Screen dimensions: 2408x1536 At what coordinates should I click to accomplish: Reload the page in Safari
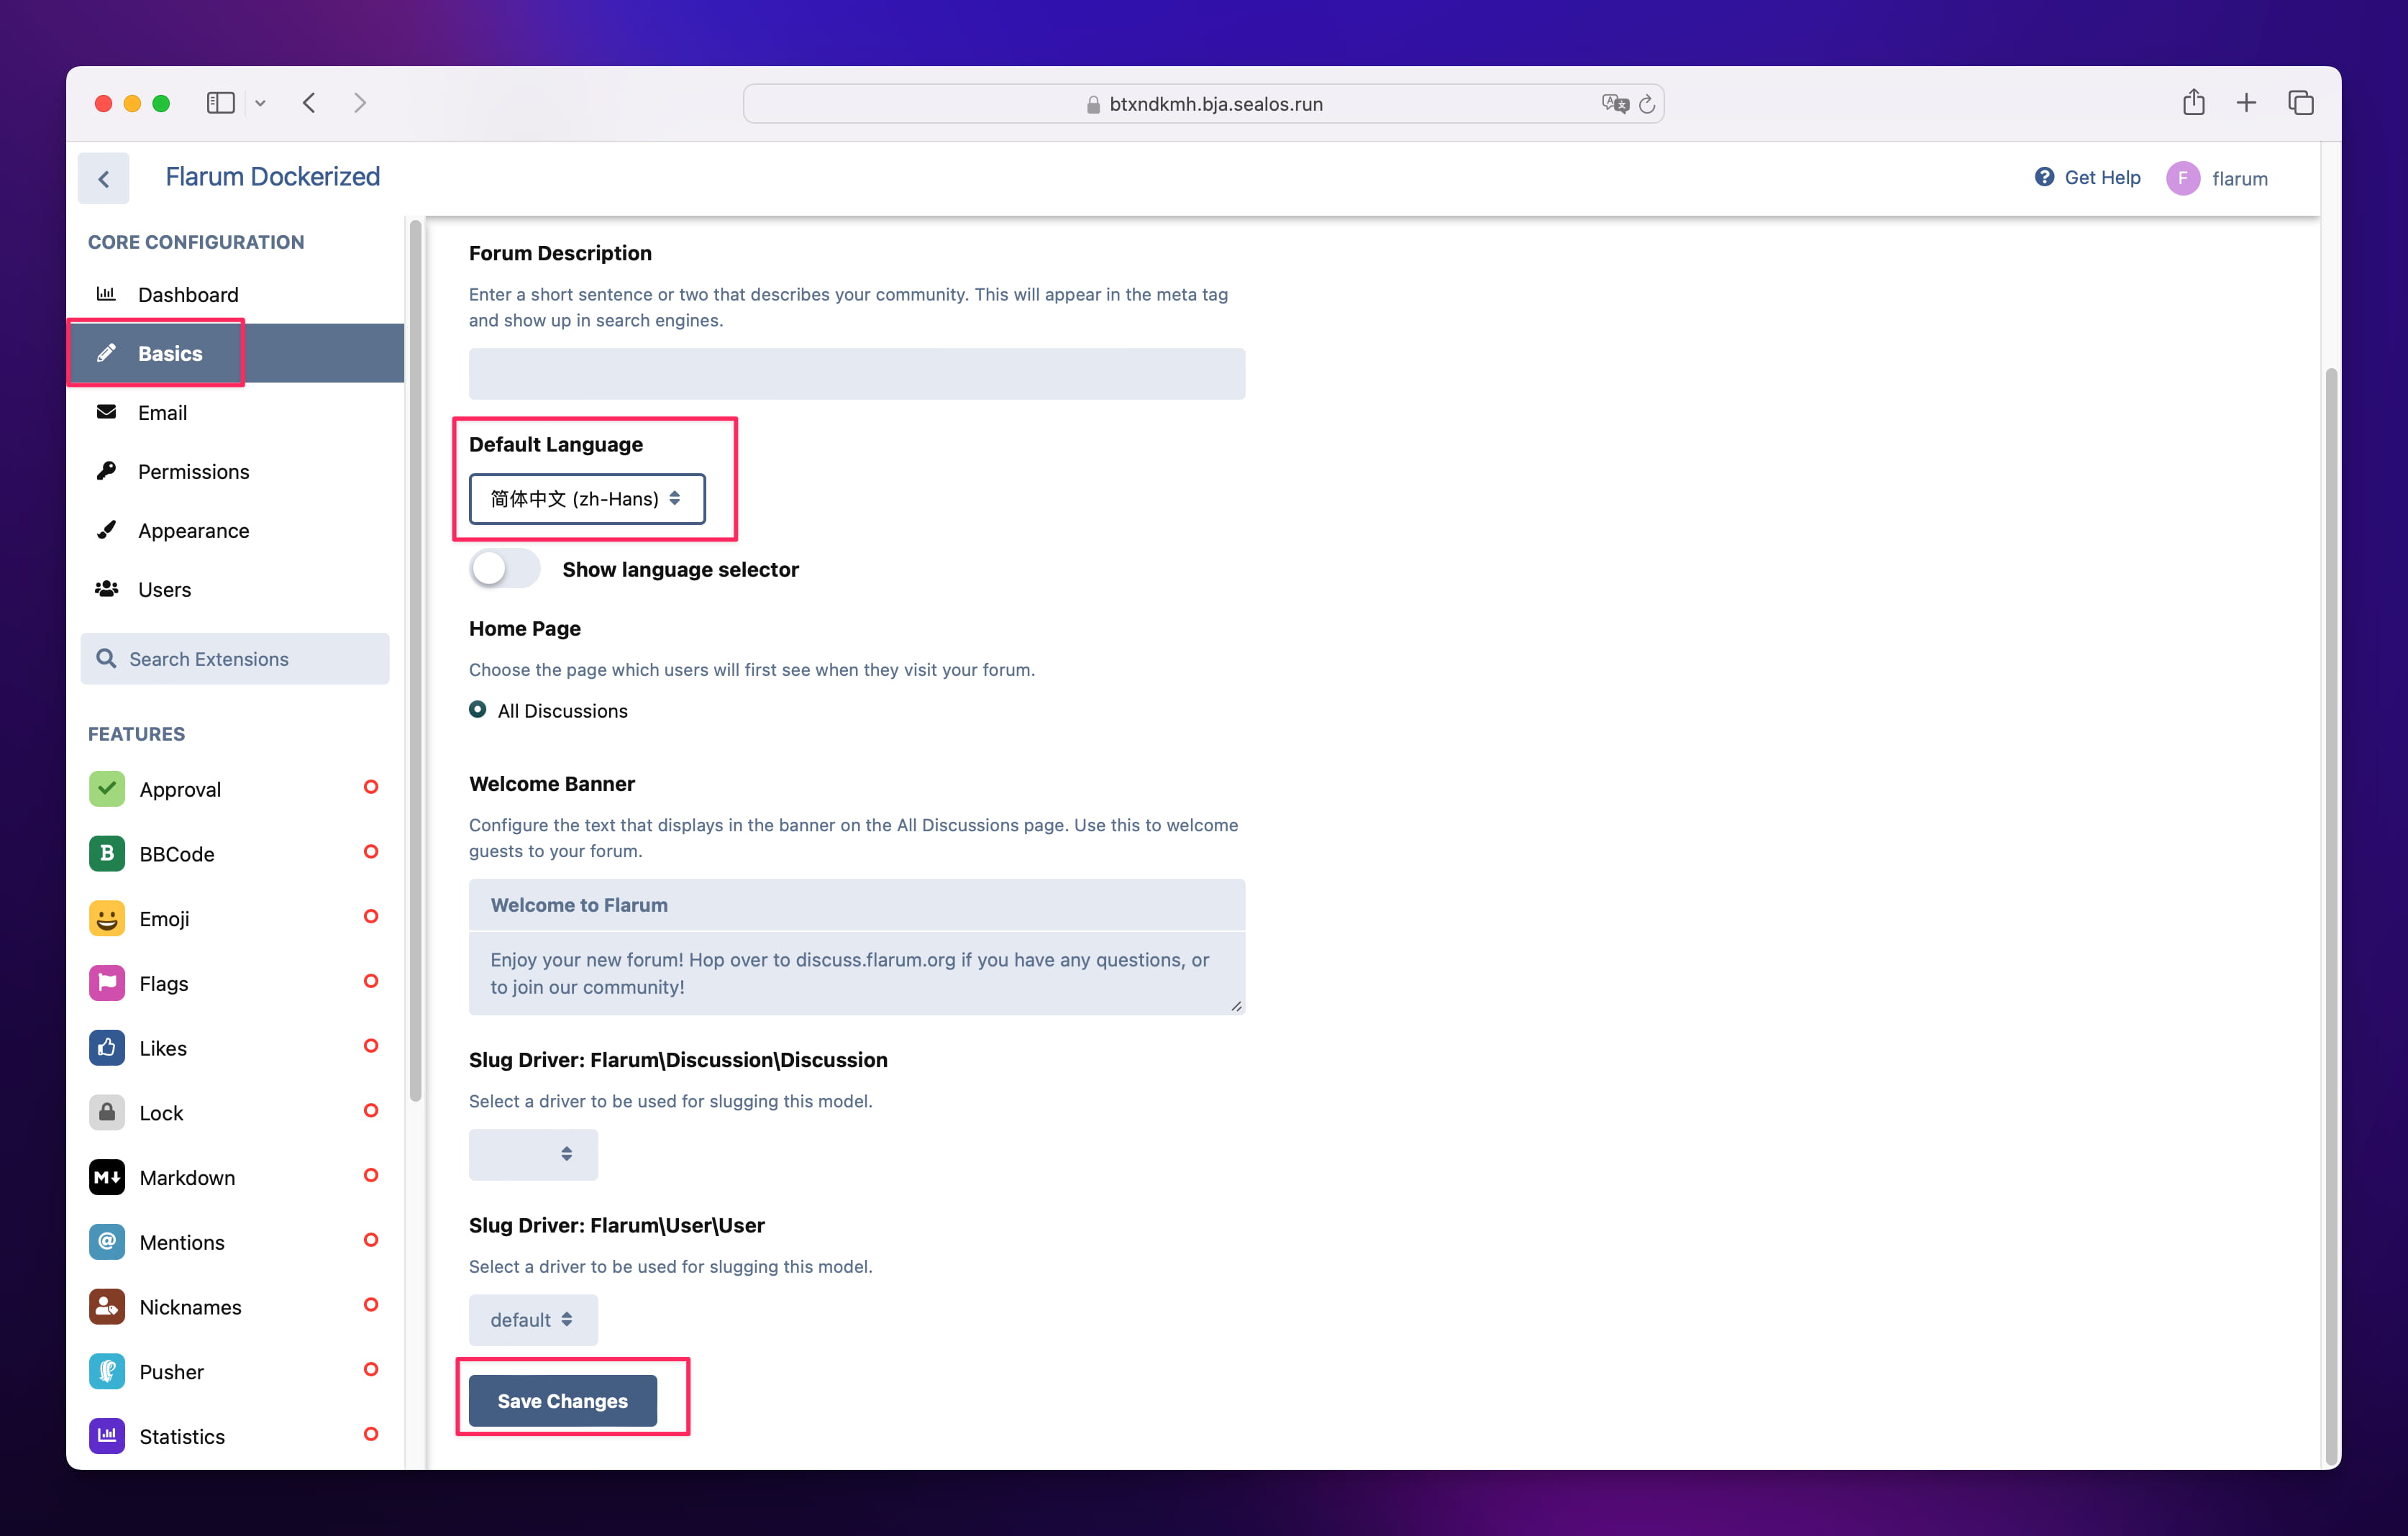[x=1647, y=104]
